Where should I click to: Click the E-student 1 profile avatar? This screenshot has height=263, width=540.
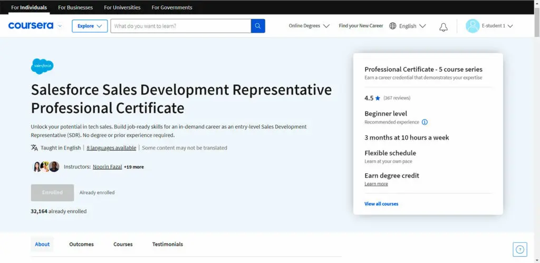(472, 26)
